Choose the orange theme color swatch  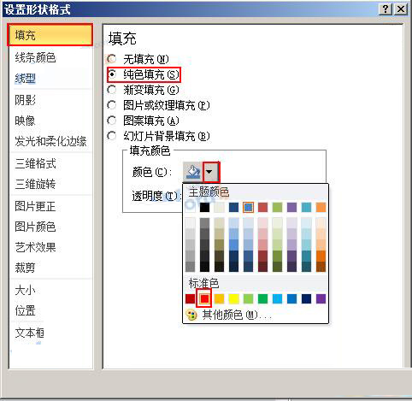321,207
